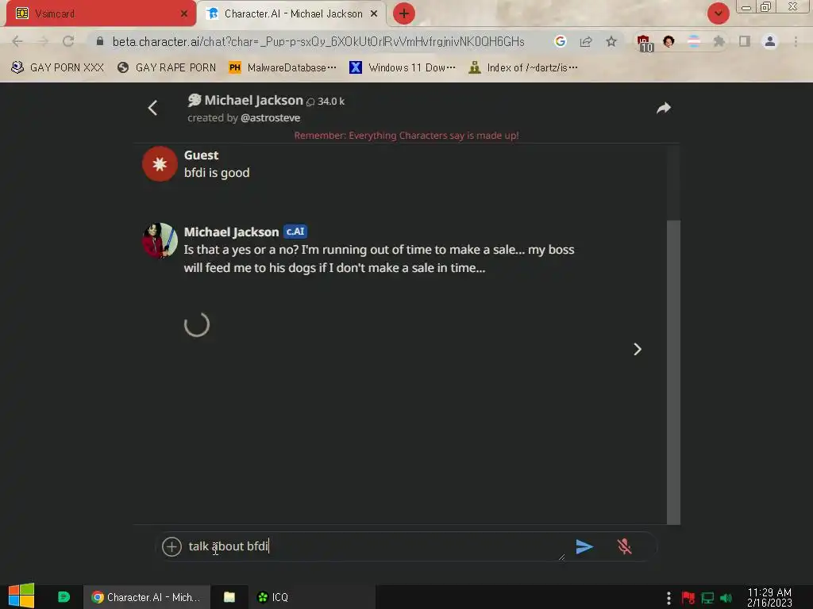Send the typed chat message
The image size is (813, 609).
[x=584, y=546]
